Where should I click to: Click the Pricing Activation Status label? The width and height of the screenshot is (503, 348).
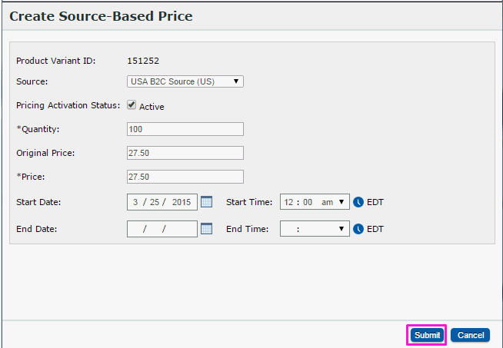coord(68,105)
